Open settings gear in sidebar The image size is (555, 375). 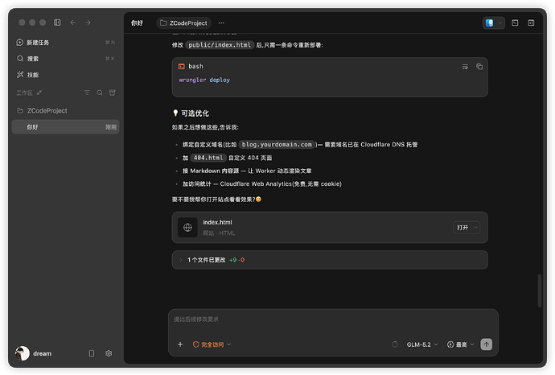[x=109, y=353]
